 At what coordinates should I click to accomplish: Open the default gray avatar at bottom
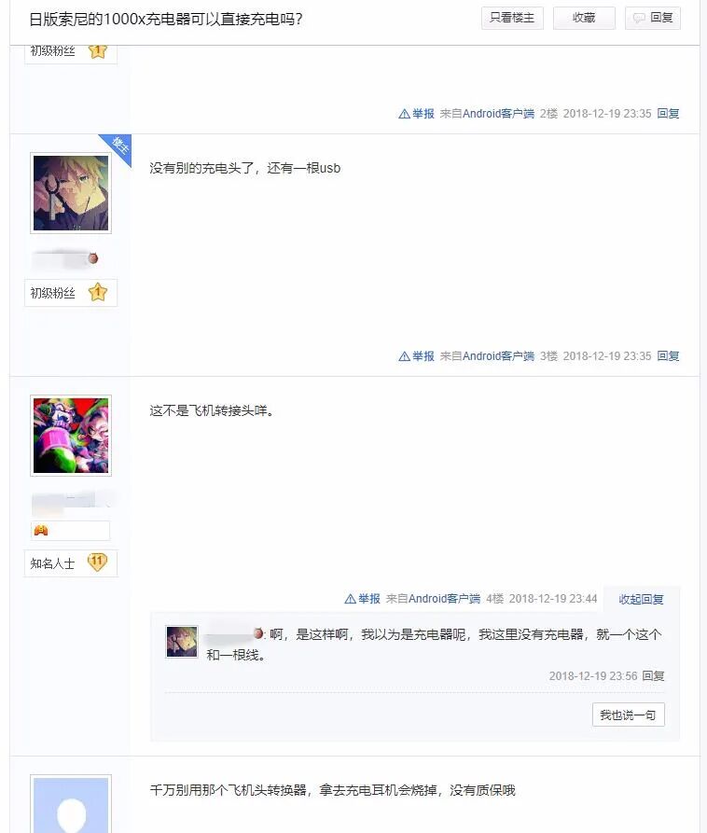71,804
